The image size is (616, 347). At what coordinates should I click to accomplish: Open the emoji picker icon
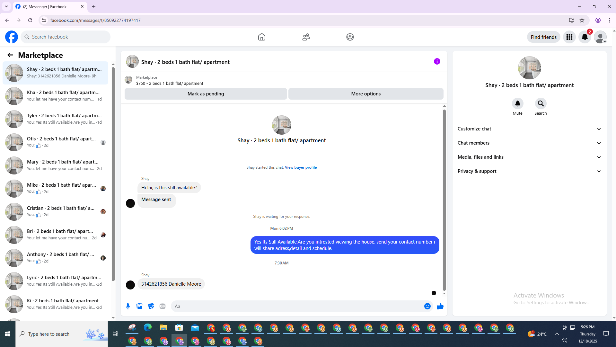pyautogui.click(x=427, y=306)
